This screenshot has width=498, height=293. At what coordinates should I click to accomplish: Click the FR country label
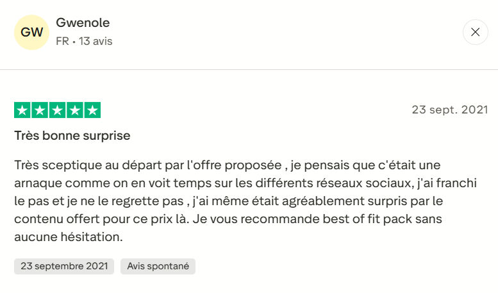62,41
